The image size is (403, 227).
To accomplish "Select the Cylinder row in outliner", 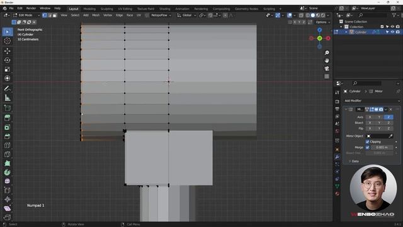I will 368,32.
